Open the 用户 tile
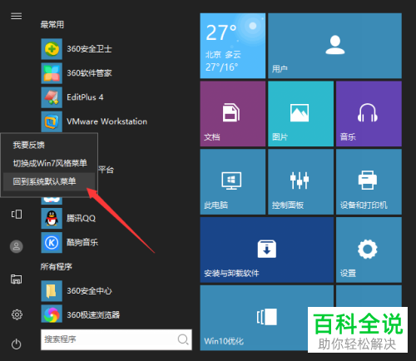This screenshot has width=416, height=361. (334, 46)
